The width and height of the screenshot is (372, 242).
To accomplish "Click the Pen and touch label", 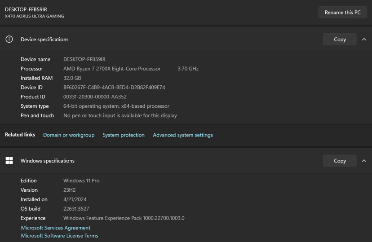I will pos(37,115).
